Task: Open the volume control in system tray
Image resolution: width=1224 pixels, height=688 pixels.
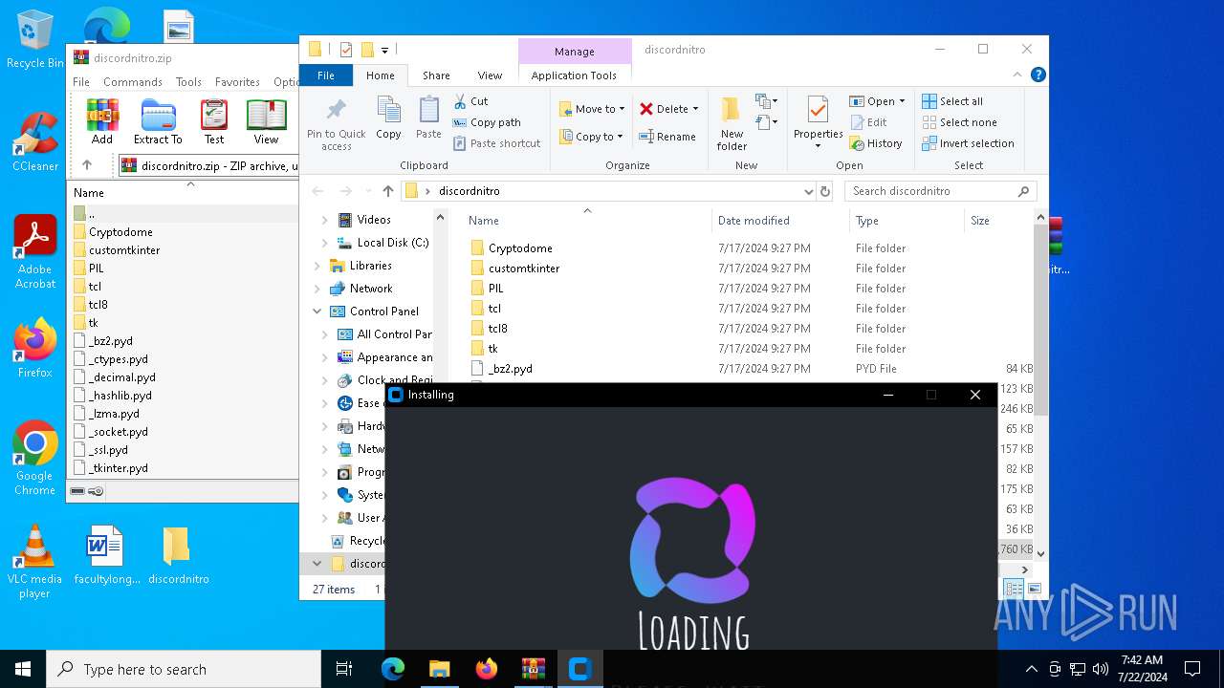Action: coord(1101,669)
